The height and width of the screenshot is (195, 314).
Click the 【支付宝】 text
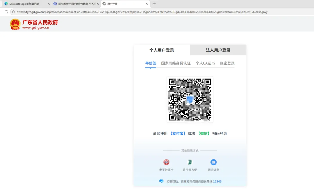pos(178,133)
